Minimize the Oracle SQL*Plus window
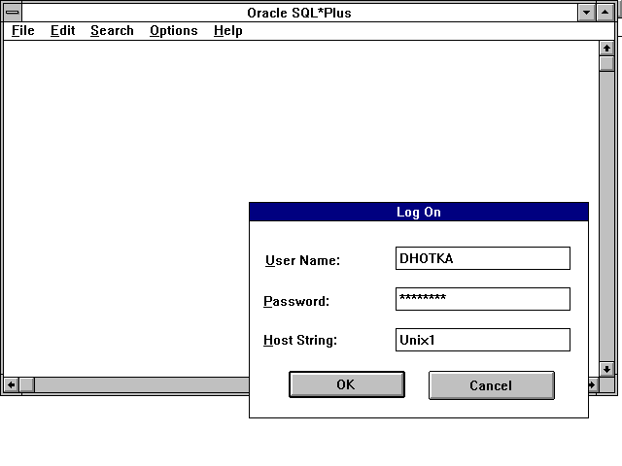This screenshot has width=622, height=466. pos(587,13)
